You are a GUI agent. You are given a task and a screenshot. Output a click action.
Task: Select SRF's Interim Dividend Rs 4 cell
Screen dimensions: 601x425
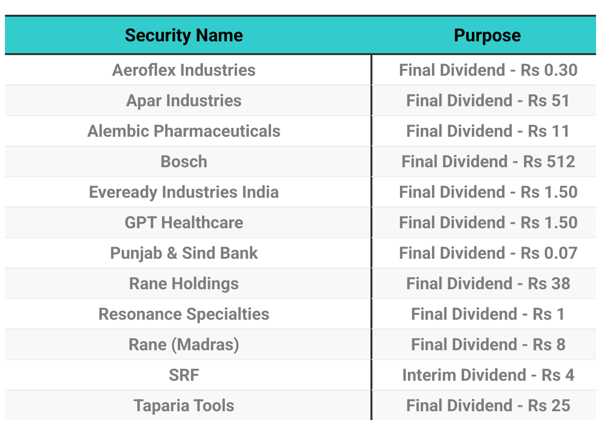(488, 375)
